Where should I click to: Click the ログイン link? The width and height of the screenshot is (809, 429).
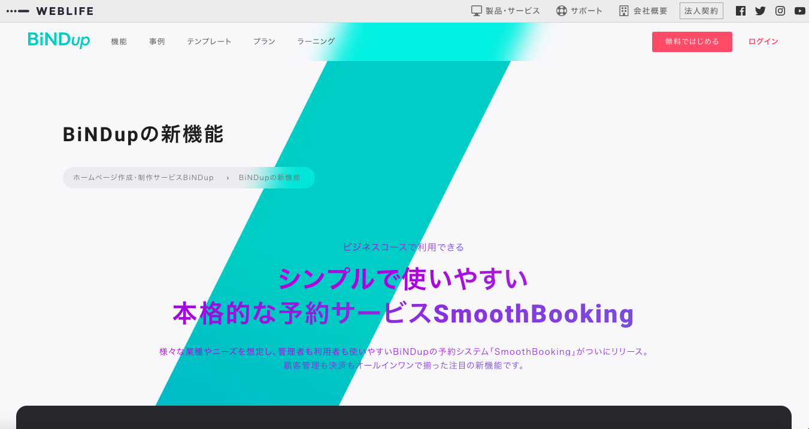pyautogui.click(x=763, y=42)
